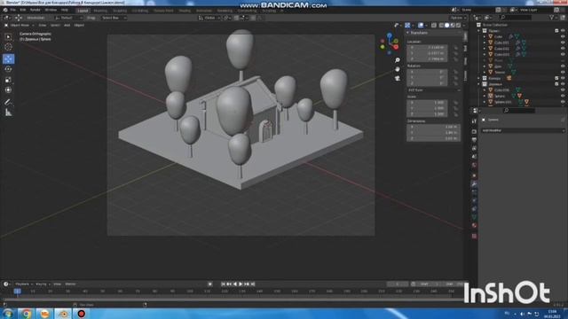This screenshot has height=319, width=568.
Task: Open the File menu
Action: tap(13, 10)
